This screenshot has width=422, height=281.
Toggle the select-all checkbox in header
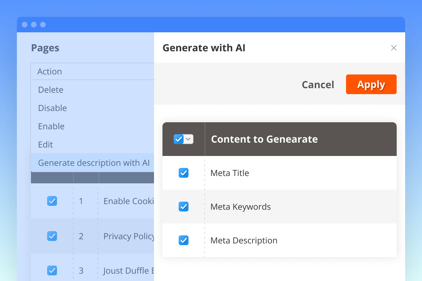point(179,139)
